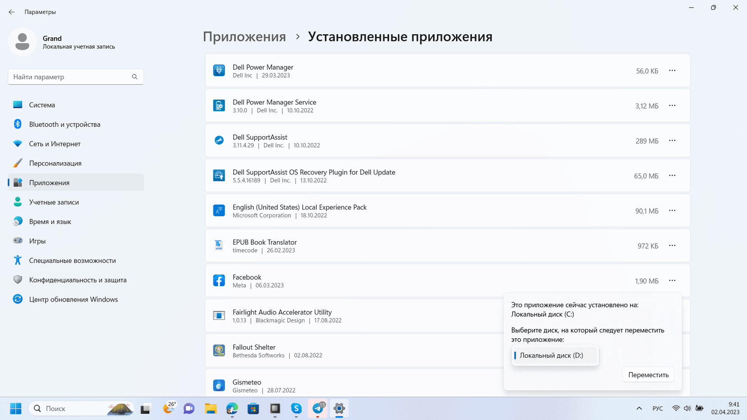Screen dimensions: 747x420
Task: Open File Explorer from taskbar
Action: pyautogui.click(x=211, y=408)
